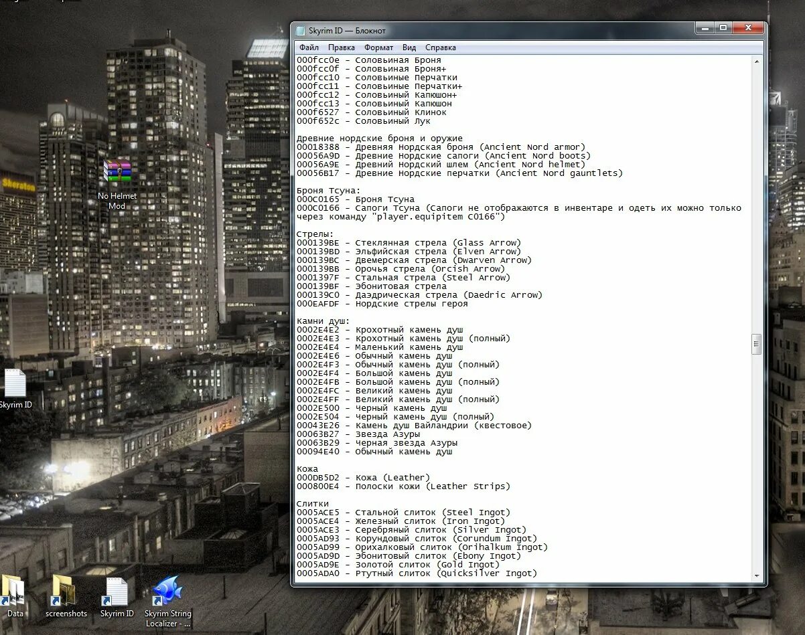Click the line 000fcc10 Соловьиные Перчатки
Screen dimensions: 805x635
pyautogui.click(x=377, y=78)
